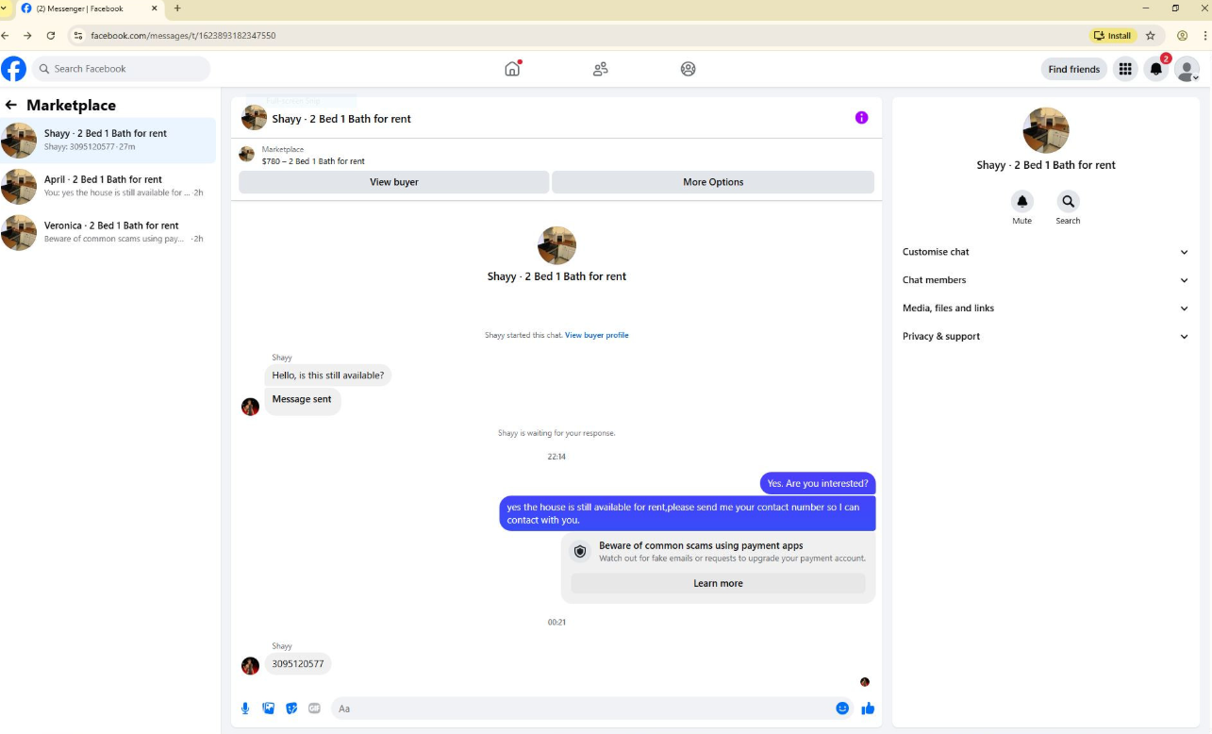Expand Media, files and links section

pos(1046,309)
